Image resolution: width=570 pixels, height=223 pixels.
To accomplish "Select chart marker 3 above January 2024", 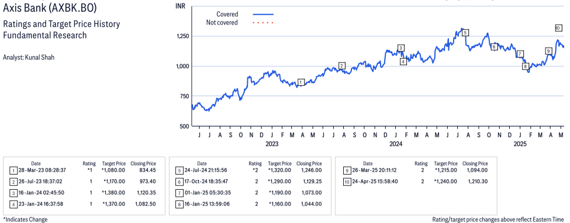I will coord(400,48).
